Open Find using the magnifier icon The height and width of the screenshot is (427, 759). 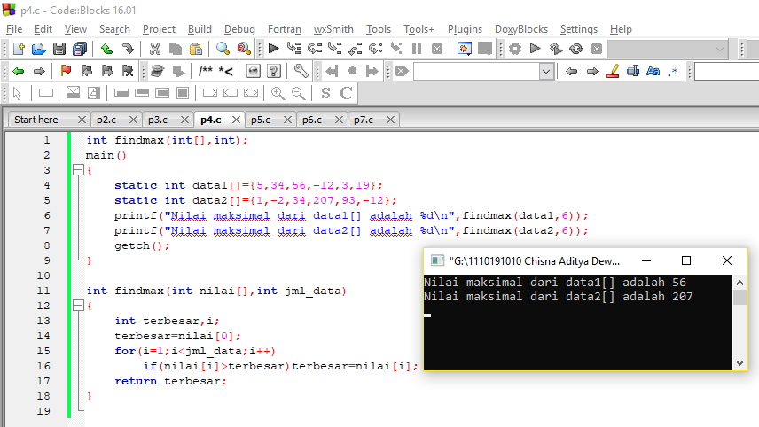coord(223,49)
